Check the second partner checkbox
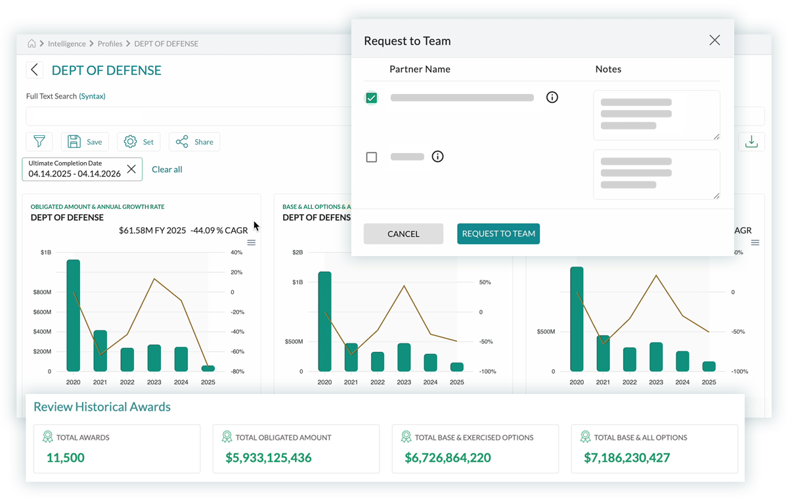The width and height of the screenshot is (788, 501). pyautogui.click(x=372, y=158)
